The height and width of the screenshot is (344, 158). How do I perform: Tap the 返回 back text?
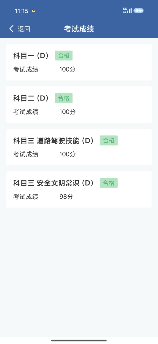coord(24,29)
